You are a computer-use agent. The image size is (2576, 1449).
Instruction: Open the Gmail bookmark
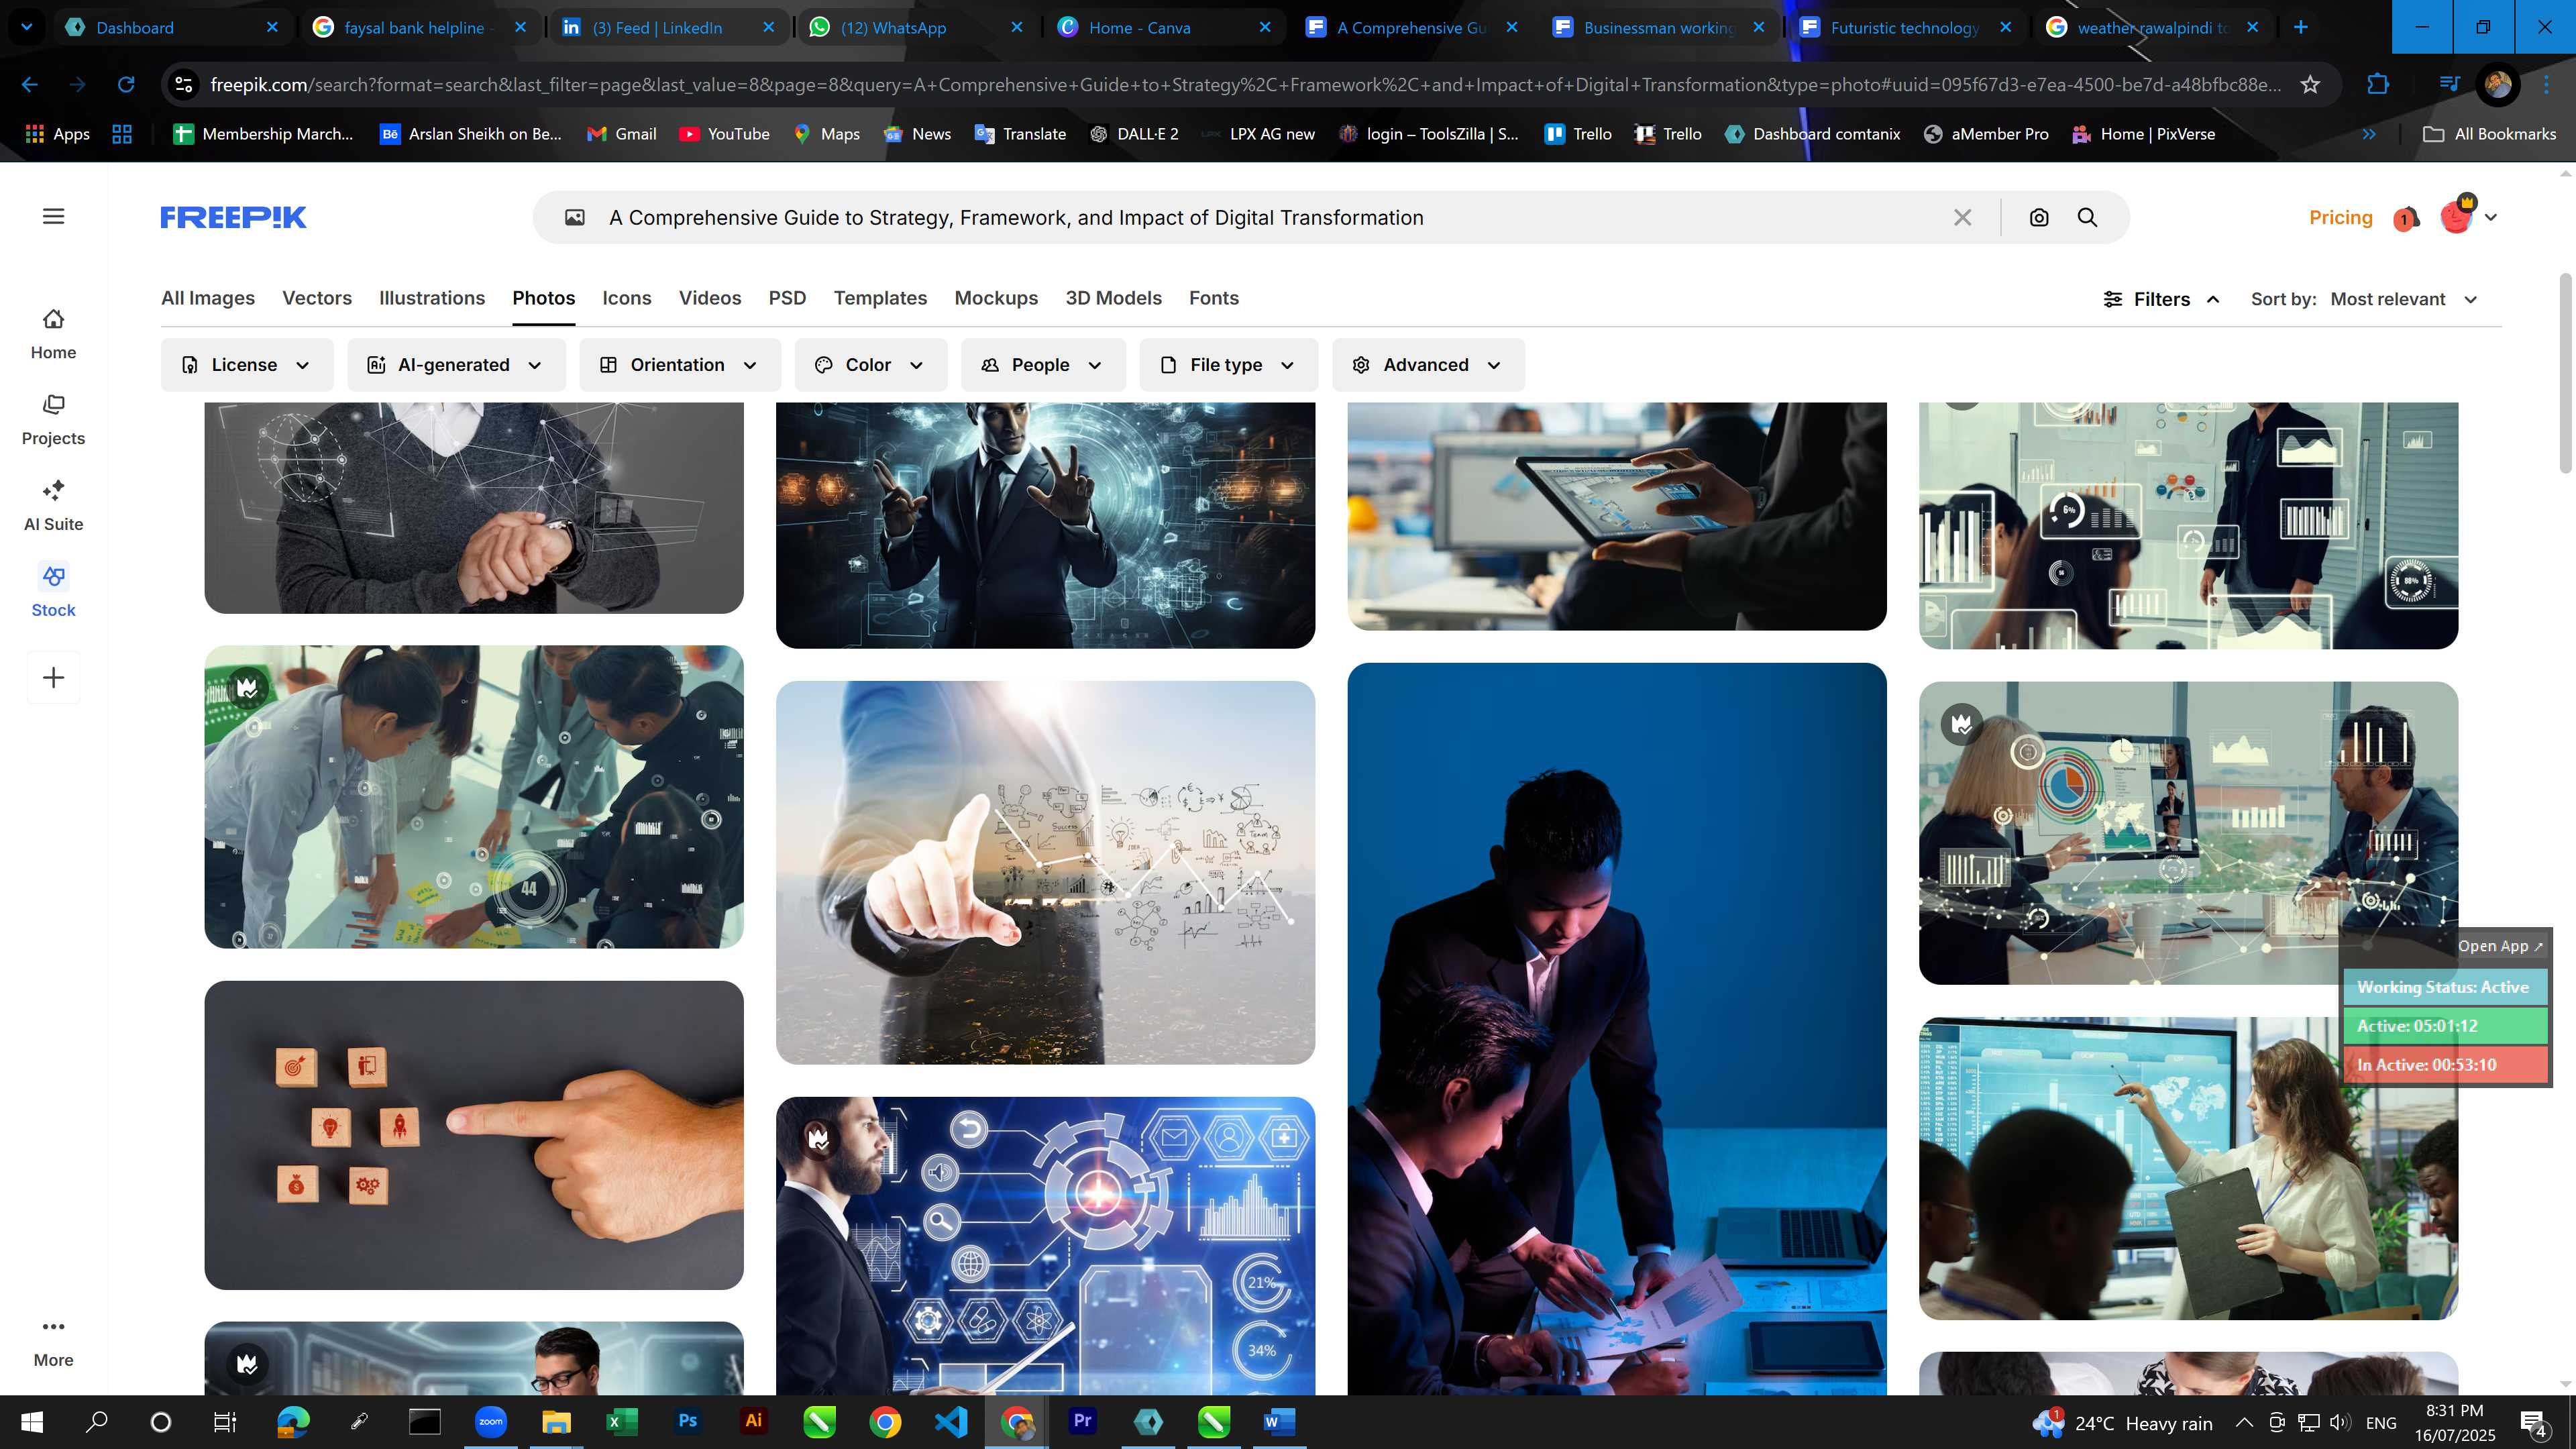[x=622, y=134]
